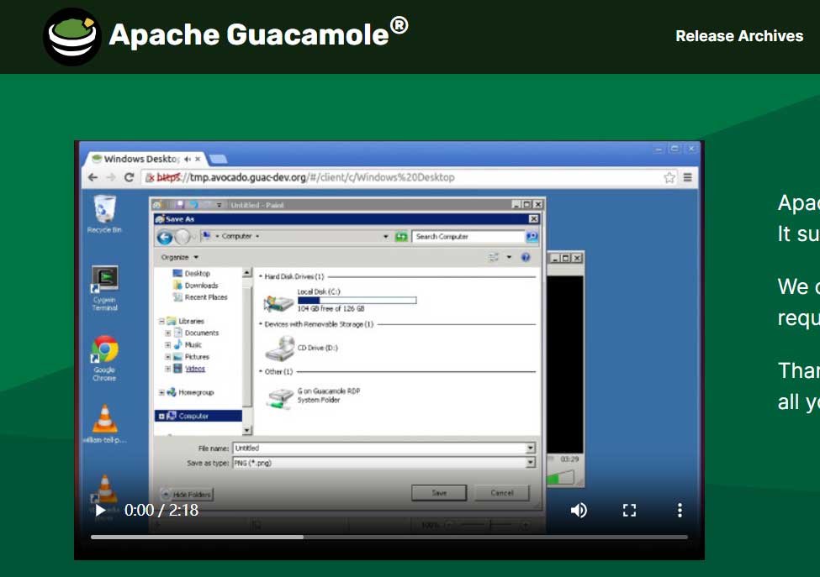Enter fullscreen mode for the video

click(x=629, y=510)
